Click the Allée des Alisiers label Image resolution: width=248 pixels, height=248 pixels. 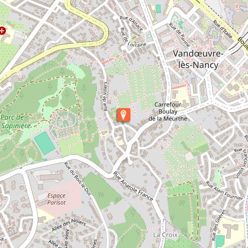[x=68, y=225]
